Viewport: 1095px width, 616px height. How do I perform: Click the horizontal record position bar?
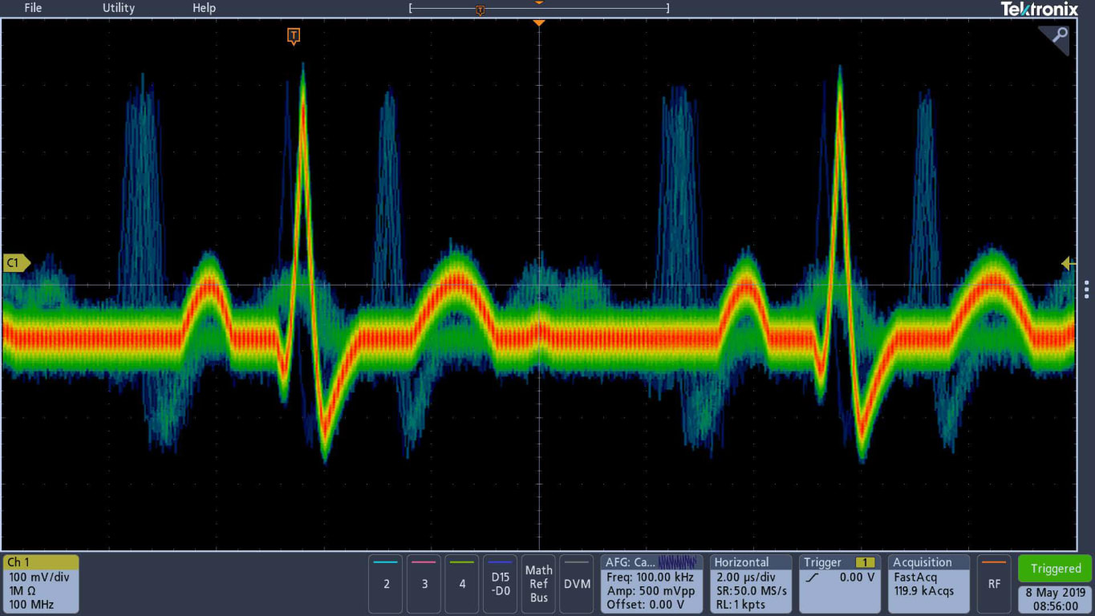(x=538, y=9)
